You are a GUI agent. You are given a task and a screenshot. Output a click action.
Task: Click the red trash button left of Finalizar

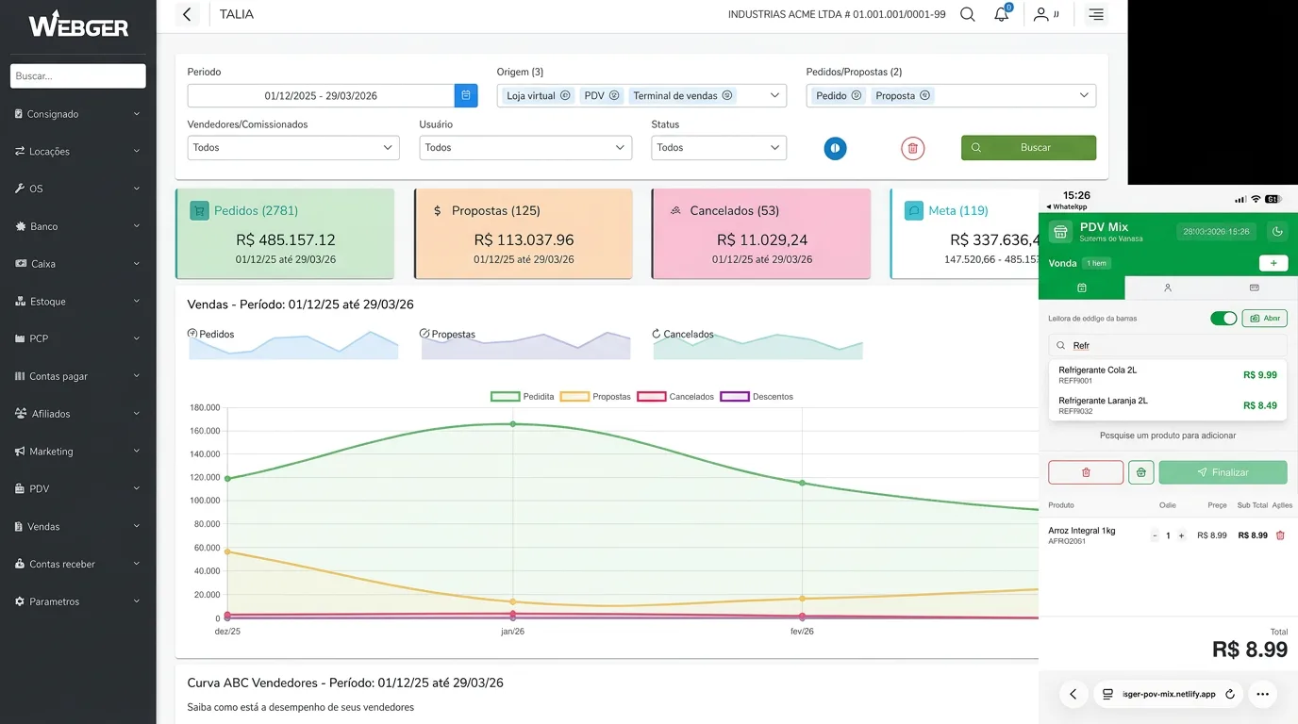[x=1086, y=472]
